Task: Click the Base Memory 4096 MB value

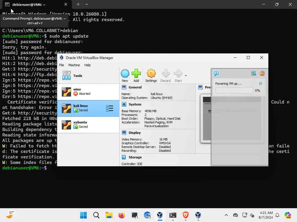Action: tap(151, 111)
